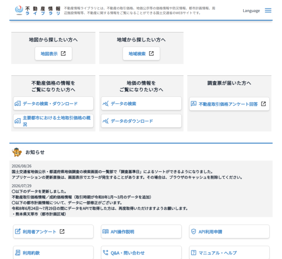
Task: Click pencil icon beside 利用者アンケート
Action: click(x=18, y=231)
